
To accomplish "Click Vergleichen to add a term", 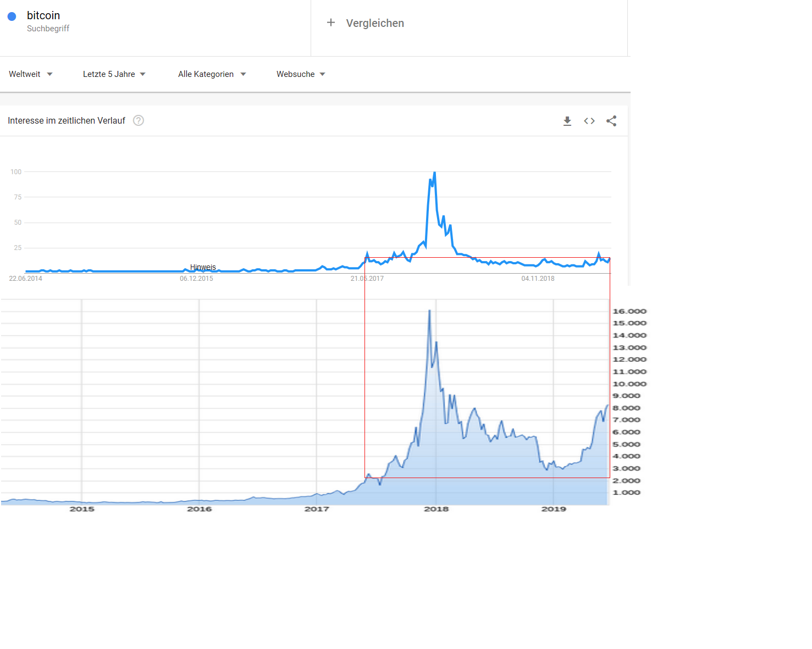I will coord(374,23).
